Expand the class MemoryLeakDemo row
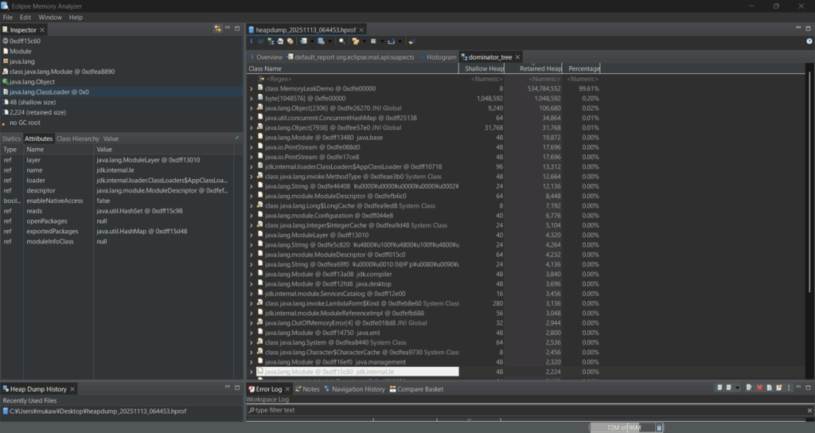Image resolution: width=815 pixels, height=433 pixels. (x=251, y=88)
